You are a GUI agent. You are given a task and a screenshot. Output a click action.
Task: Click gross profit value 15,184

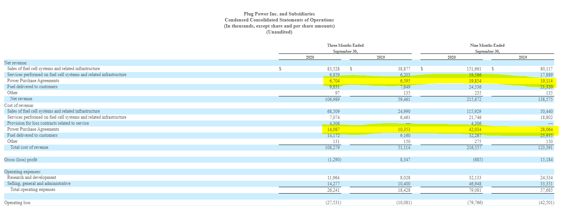pyautogui.click(x=547, y=160)
